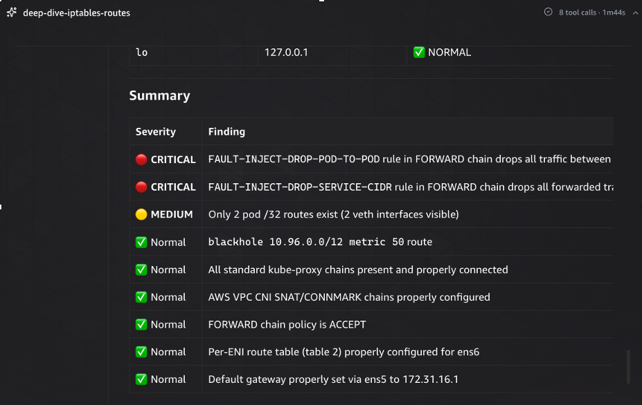Click the Finding column header
Image resolution: width=642 pixels, height=405 pixels.
point(226,131)
